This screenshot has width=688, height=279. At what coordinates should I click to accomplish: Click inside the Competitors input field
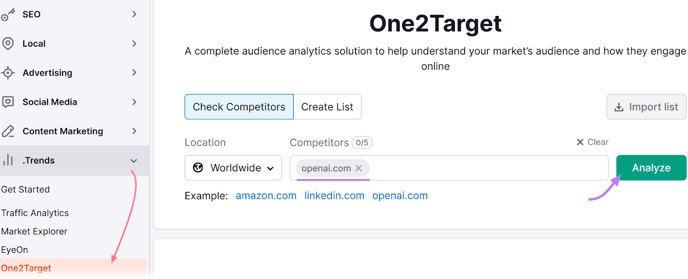tap(473, 168)
